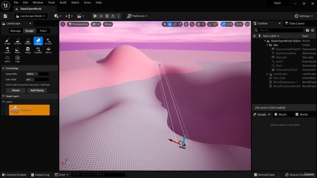Activate the translate gizmo icon in viewport
317x178 pixels.
[x=170, y=24]
